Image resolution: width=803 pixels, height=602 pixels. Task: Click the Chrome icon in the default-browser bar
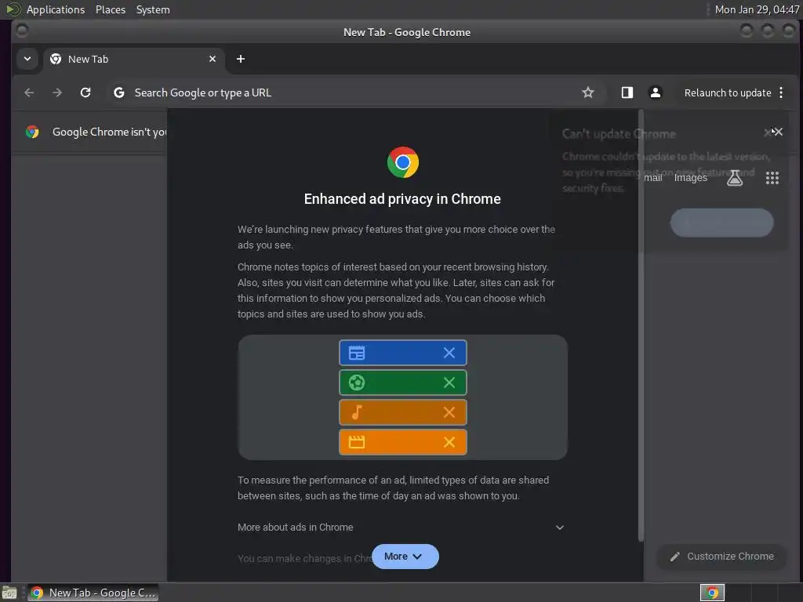pyautogui.click(x=32, y=132)
